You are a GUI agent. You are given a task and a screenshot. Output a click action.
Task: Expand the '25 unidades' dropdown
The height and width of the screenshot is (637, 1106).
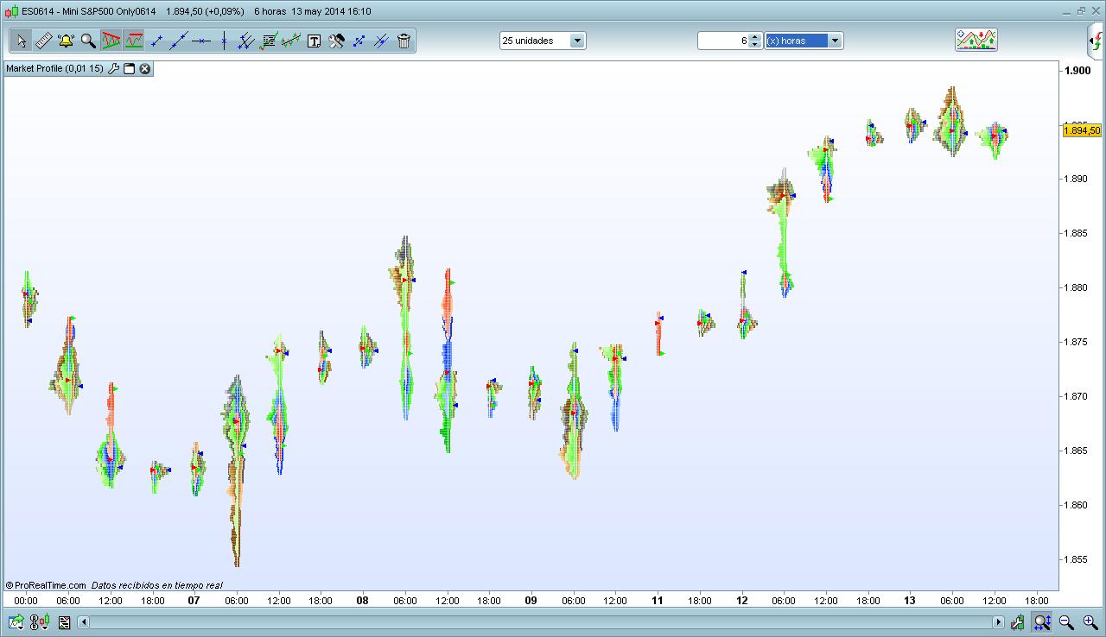[577, 41]
